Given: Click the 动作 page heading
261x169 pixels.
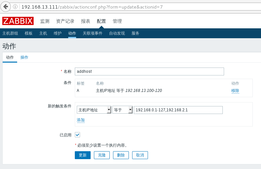Looking at the screenshot, I should [x=9, y=46].
